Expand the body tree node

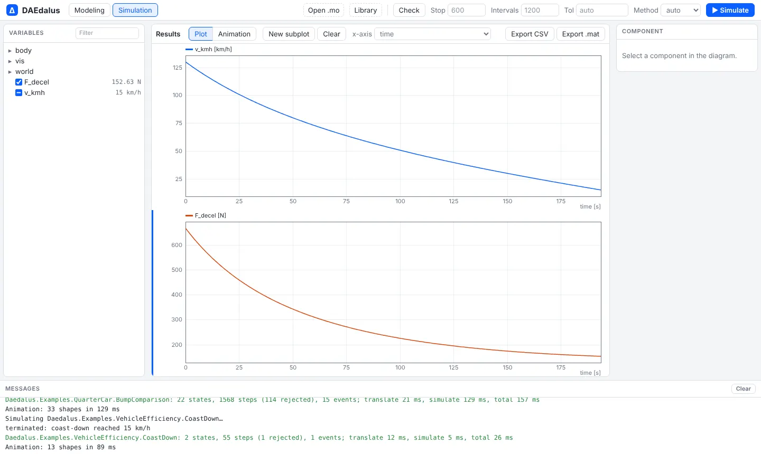(10, 51)
